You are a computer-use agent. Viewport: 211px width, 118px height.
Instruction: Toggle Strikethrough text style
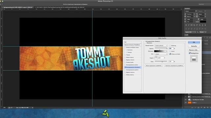point(205,25)
